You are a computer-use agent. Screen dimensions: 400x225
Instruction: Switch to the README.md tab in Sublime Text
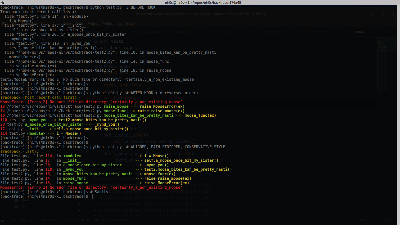(318, 32)
